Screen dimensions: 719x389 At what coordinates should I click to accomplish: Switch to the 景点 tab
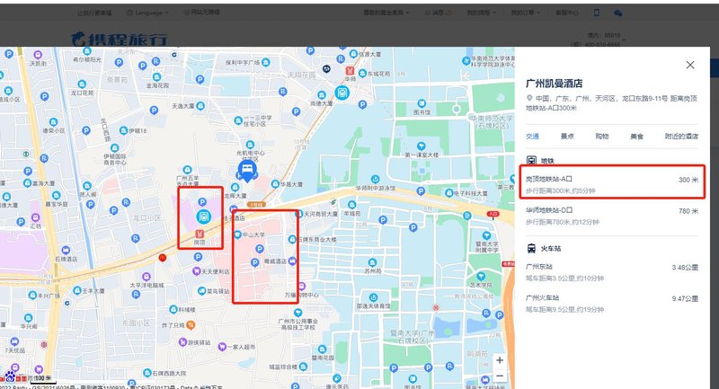567,137
